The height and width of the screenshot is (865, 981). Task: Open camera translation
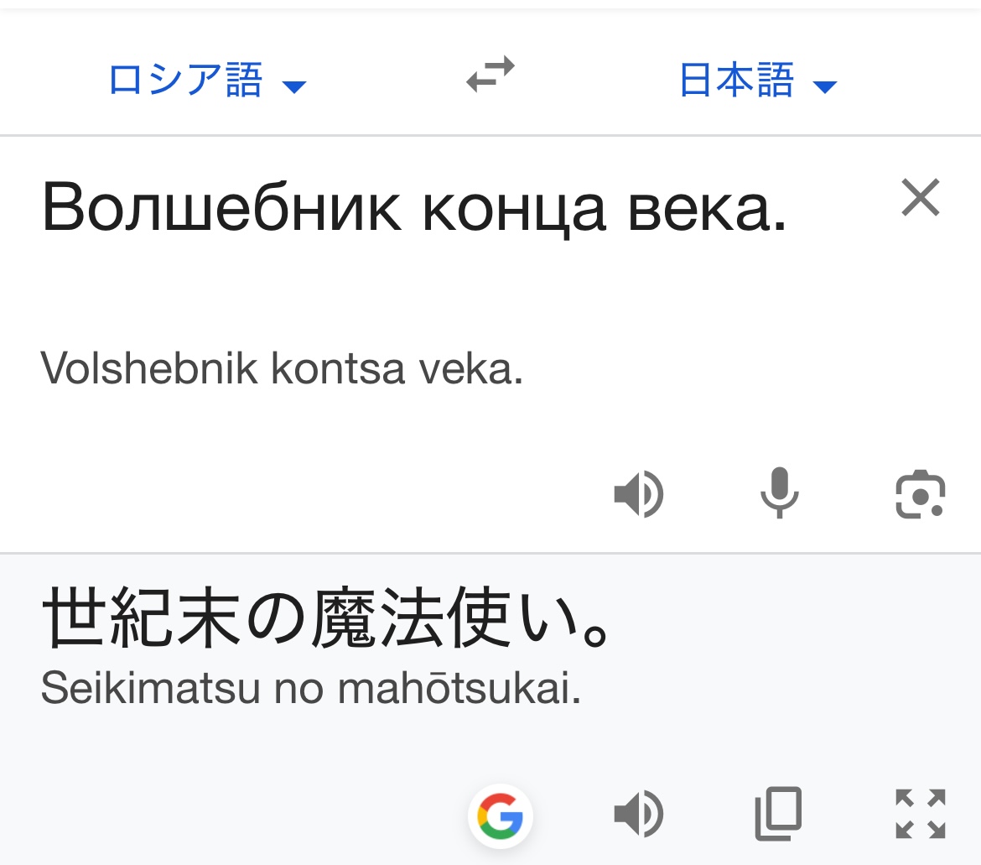point(920,493)
